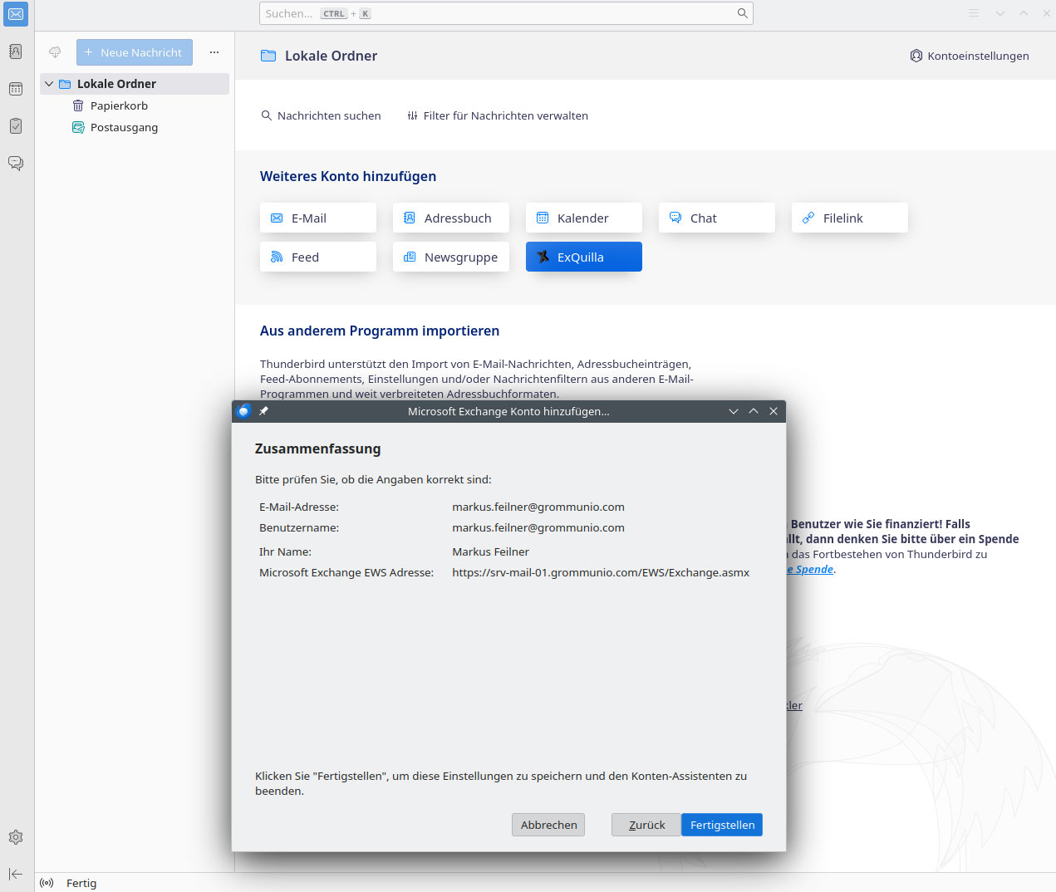Add an Adressbuch account
Image resolution: width=1056 pixels, height=892 pixels.
(451, 218)
